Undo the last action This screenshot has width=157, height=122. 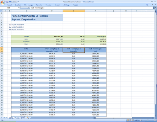pyautogui.click(x=10, y=2)
